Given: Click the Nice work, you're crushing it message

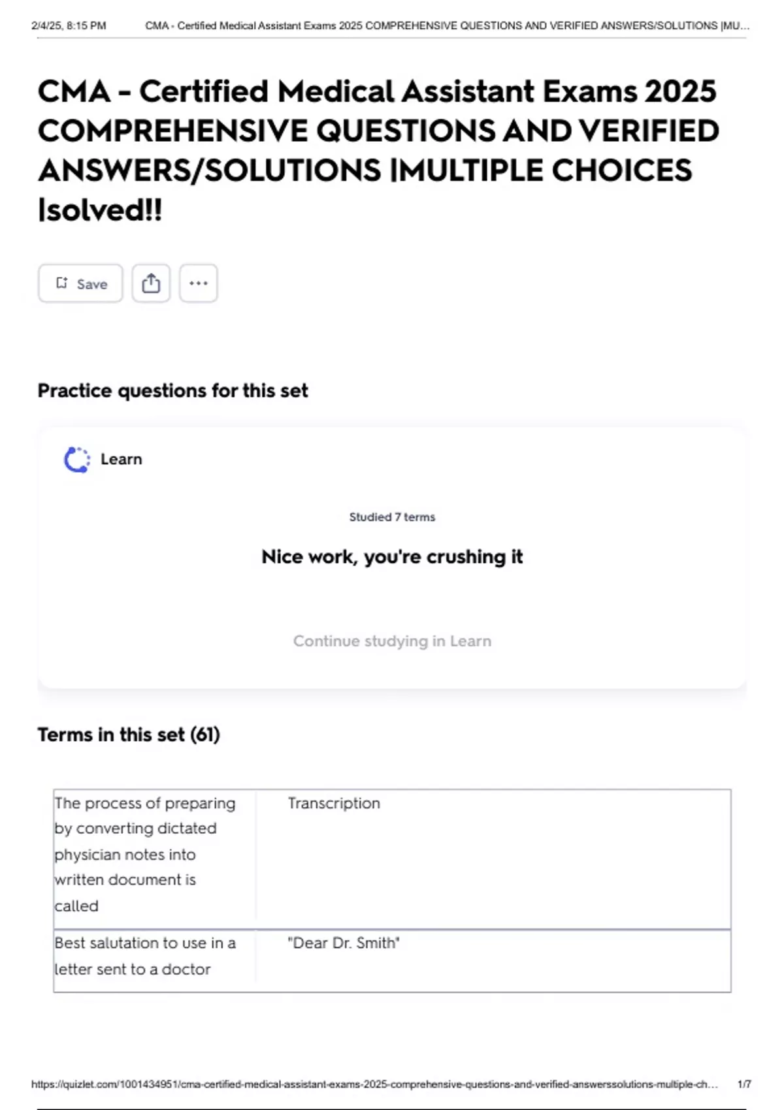Looking at the screenshot, I should coord(392,557).
